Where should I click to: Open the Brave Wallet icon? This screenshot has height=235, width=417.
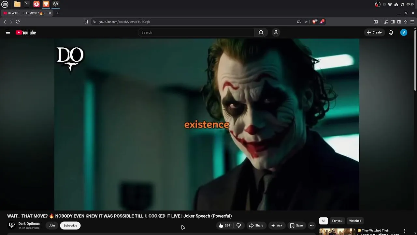[399, 22]
